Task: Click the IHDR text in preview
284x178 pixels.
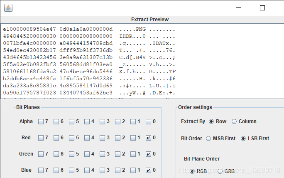Action: point(126,36)
